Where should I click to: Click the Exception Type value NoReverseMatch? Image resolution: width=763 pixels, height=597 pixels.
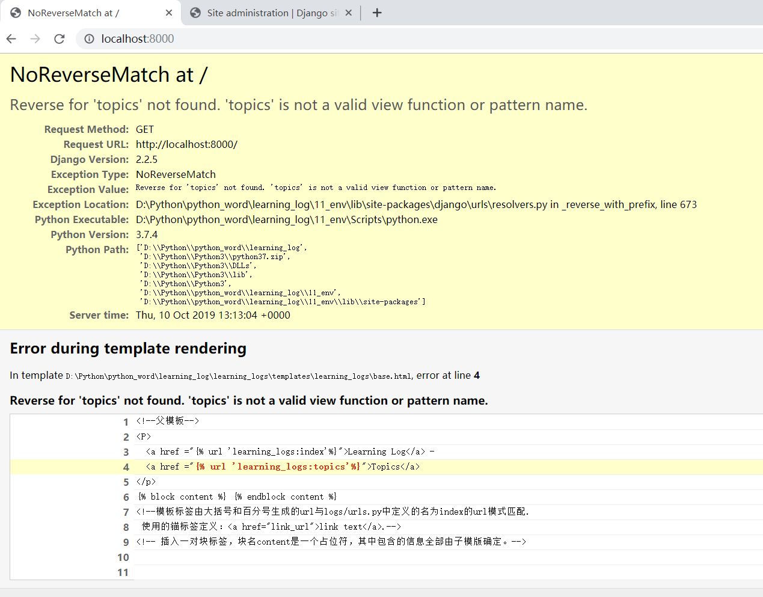[176, 174]
